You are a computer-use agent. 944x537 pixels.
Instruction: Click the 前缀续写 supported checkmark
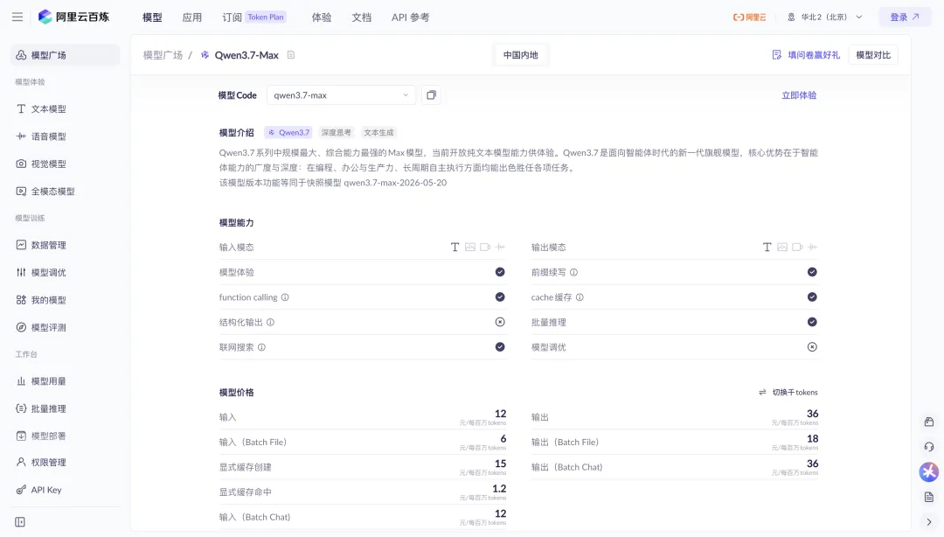812,272
